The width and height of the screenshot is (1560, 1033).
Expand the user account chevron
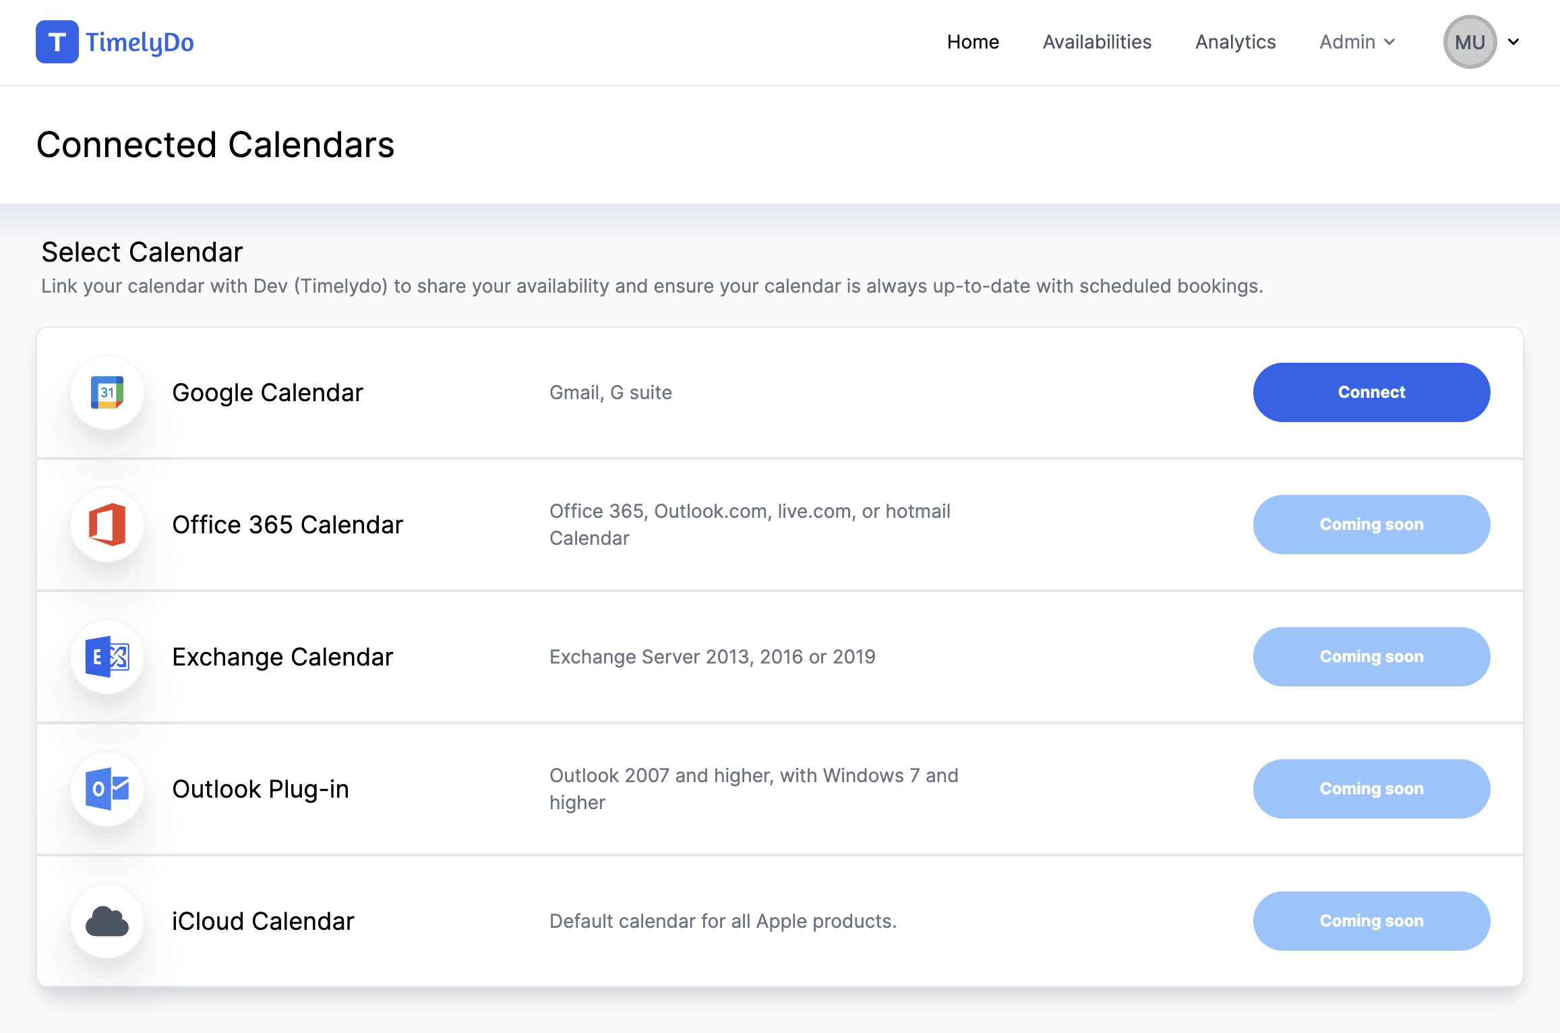click(x=1513, y=42)
